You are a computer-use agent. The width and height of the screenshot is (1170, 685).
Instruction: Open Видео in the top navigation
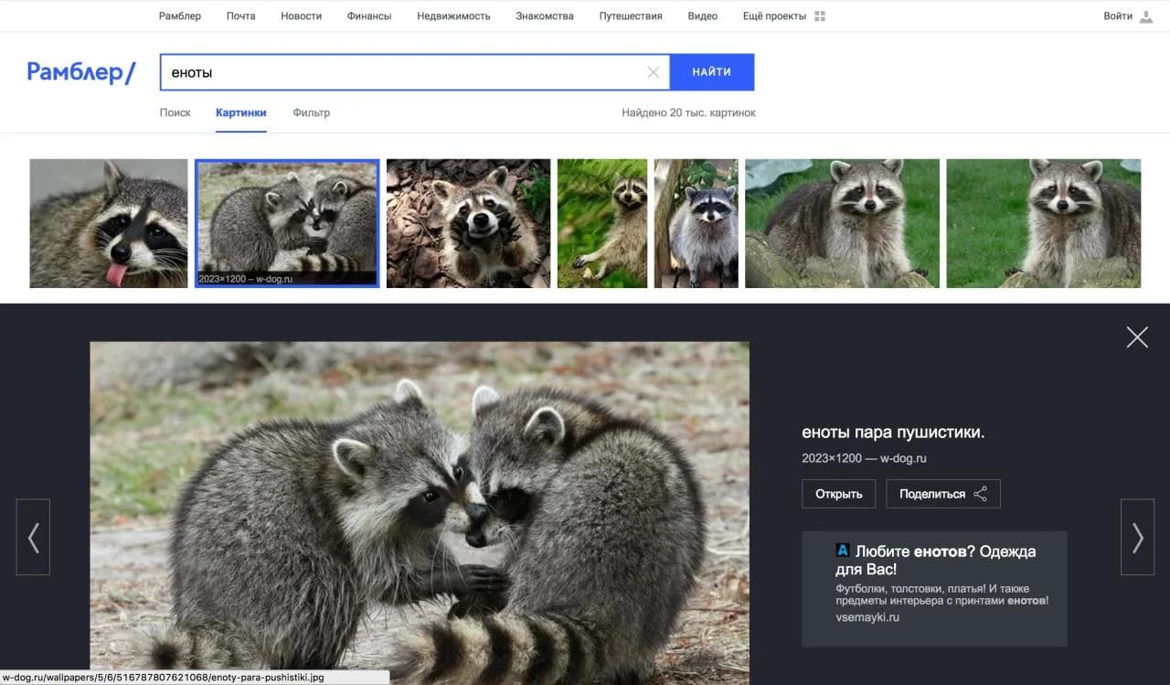(x=702, y=16)
